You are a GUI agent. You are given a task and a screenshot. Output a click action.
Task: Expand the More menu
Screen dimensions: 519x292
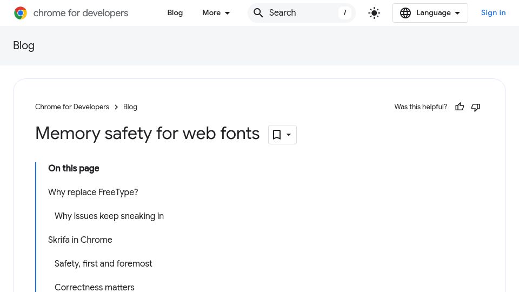pyautogui.click(x=216, y=13)
